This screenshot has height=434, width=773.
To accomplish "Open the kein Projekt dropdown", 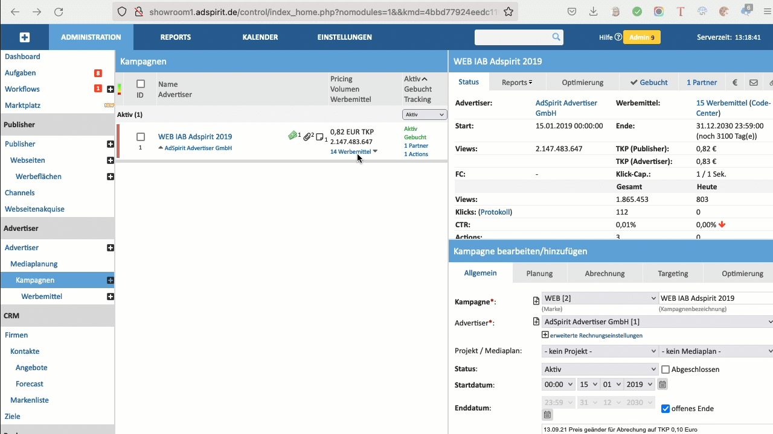I will [x=600, y=351].
